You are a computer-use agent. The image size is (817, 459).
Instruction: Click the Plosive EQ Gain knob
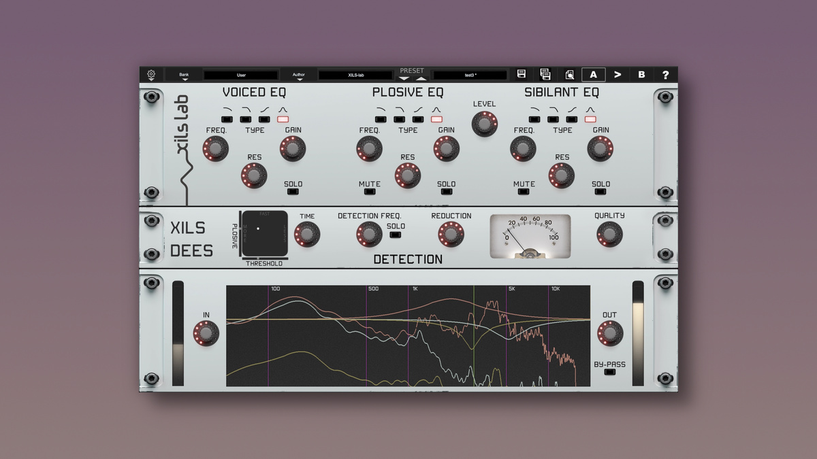pos(447,148)
